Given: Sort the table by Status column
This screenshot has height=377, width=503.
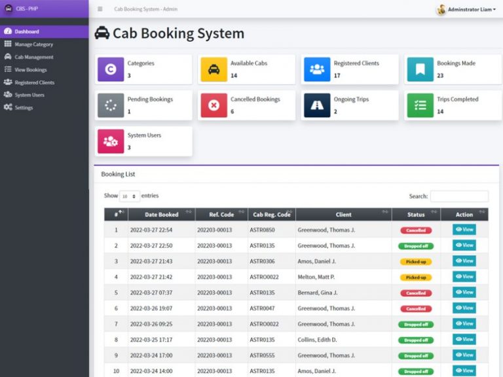Looking at the screenshot, I should pyautogui.click(x=416, y=215).
